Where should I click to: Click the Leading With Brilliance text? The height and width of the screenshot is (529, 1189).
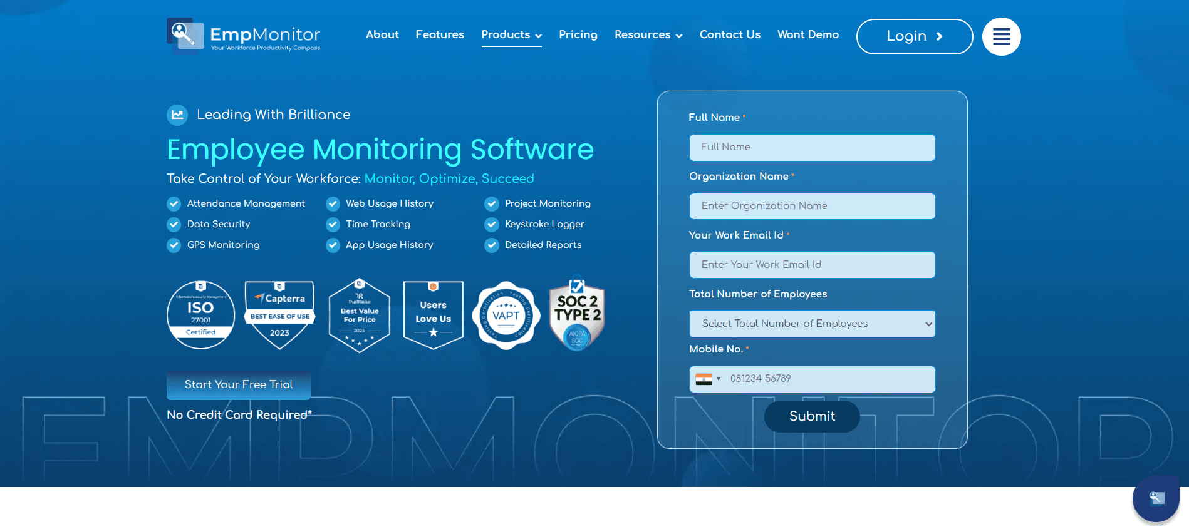274,115
